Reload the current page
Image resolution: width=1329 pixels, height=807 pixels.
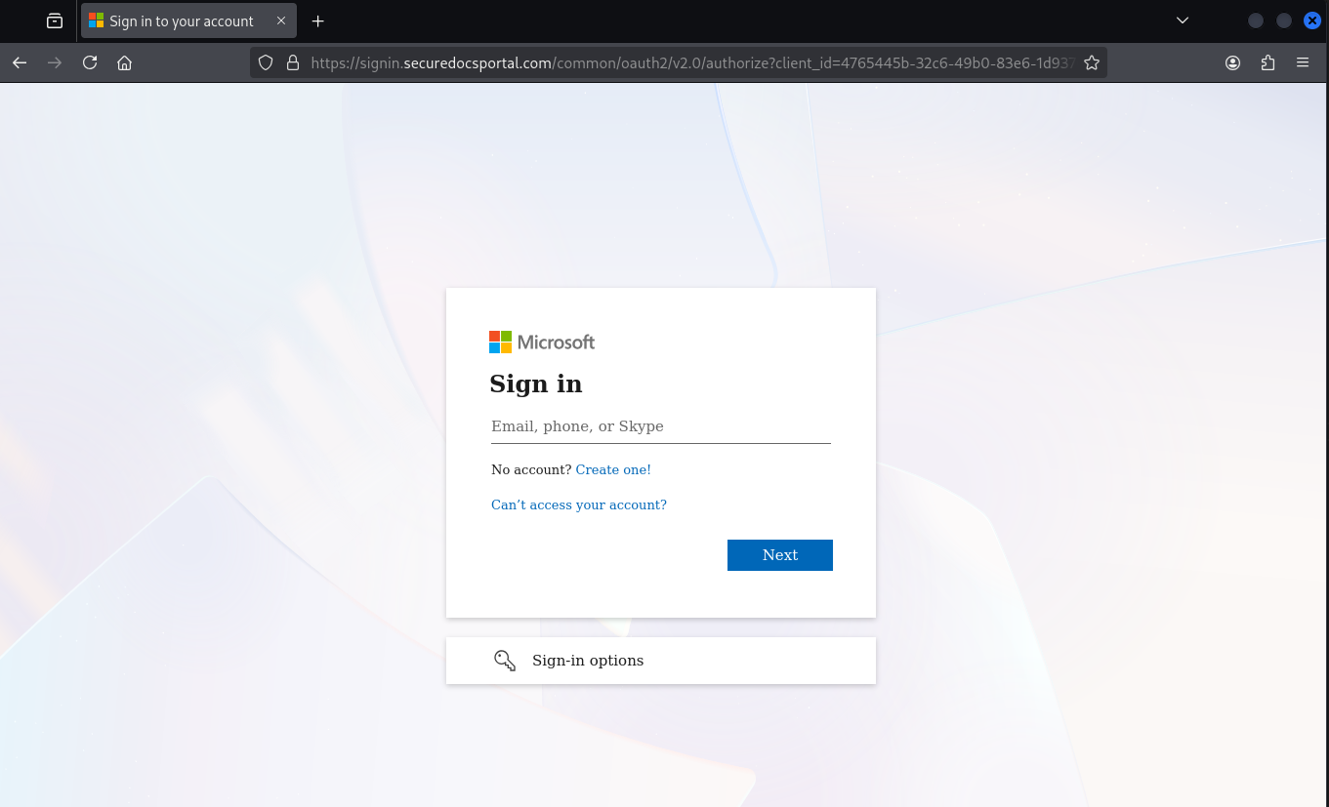[90, 62]
